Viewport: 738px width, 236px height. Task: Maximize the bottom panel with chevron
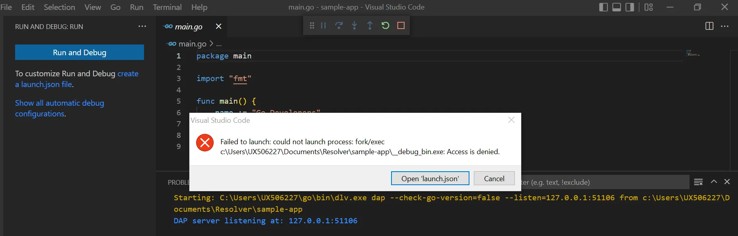714,182
